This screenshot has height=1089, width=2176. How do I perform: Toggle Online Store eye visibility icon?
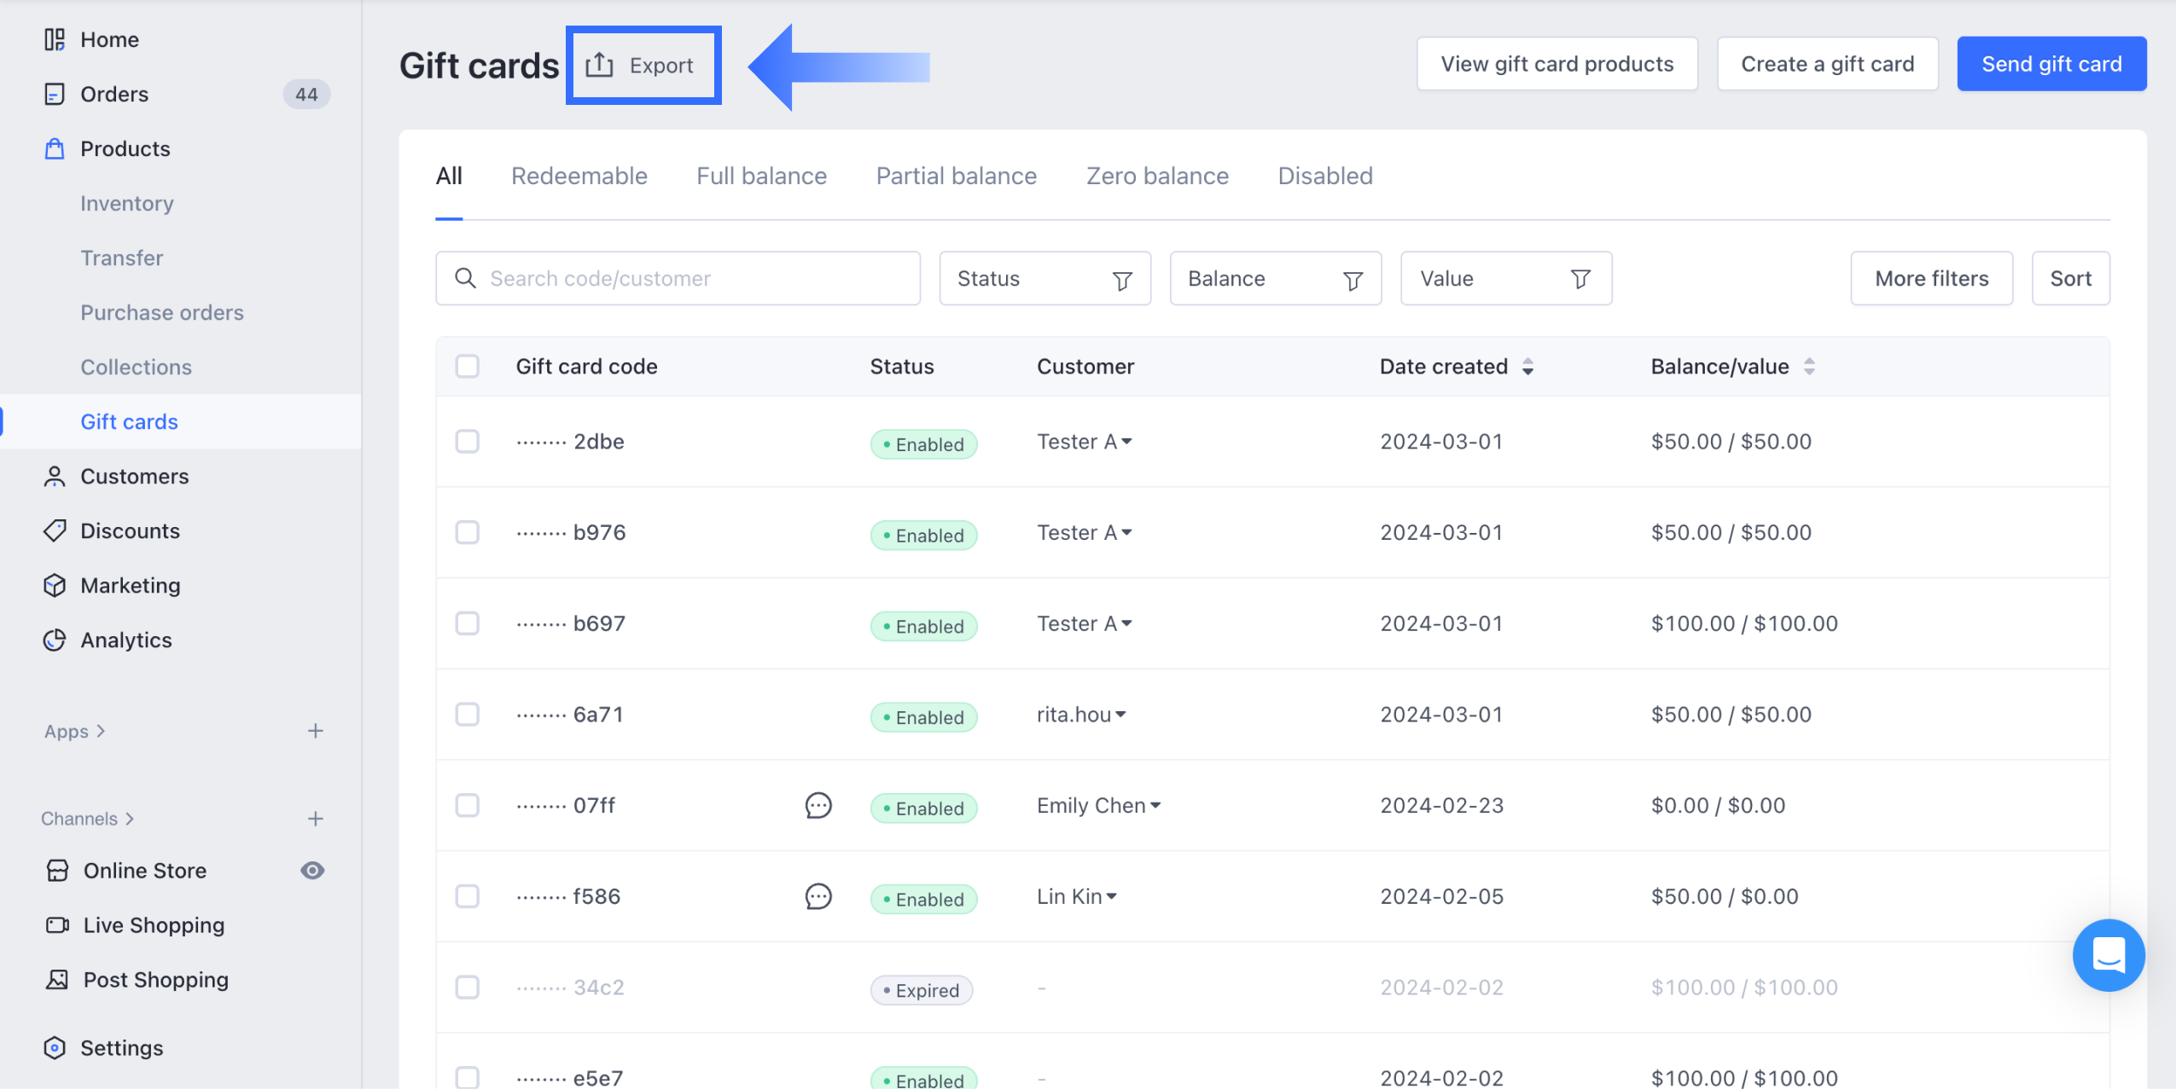[x=312, y=871]
